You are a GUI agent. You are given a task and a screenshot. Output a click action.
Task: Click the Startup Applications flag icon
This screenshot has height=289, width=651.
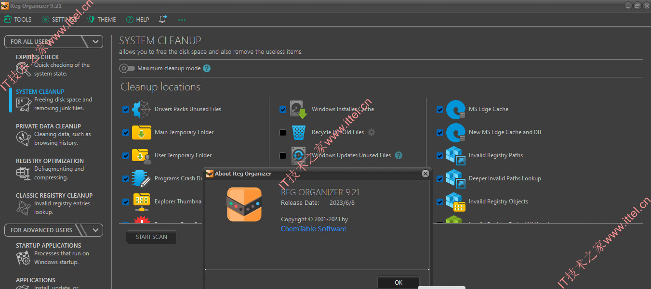[23, 258]
